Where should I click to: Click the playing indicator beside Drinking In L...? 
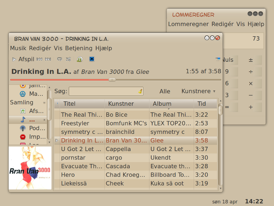[57, 141]
